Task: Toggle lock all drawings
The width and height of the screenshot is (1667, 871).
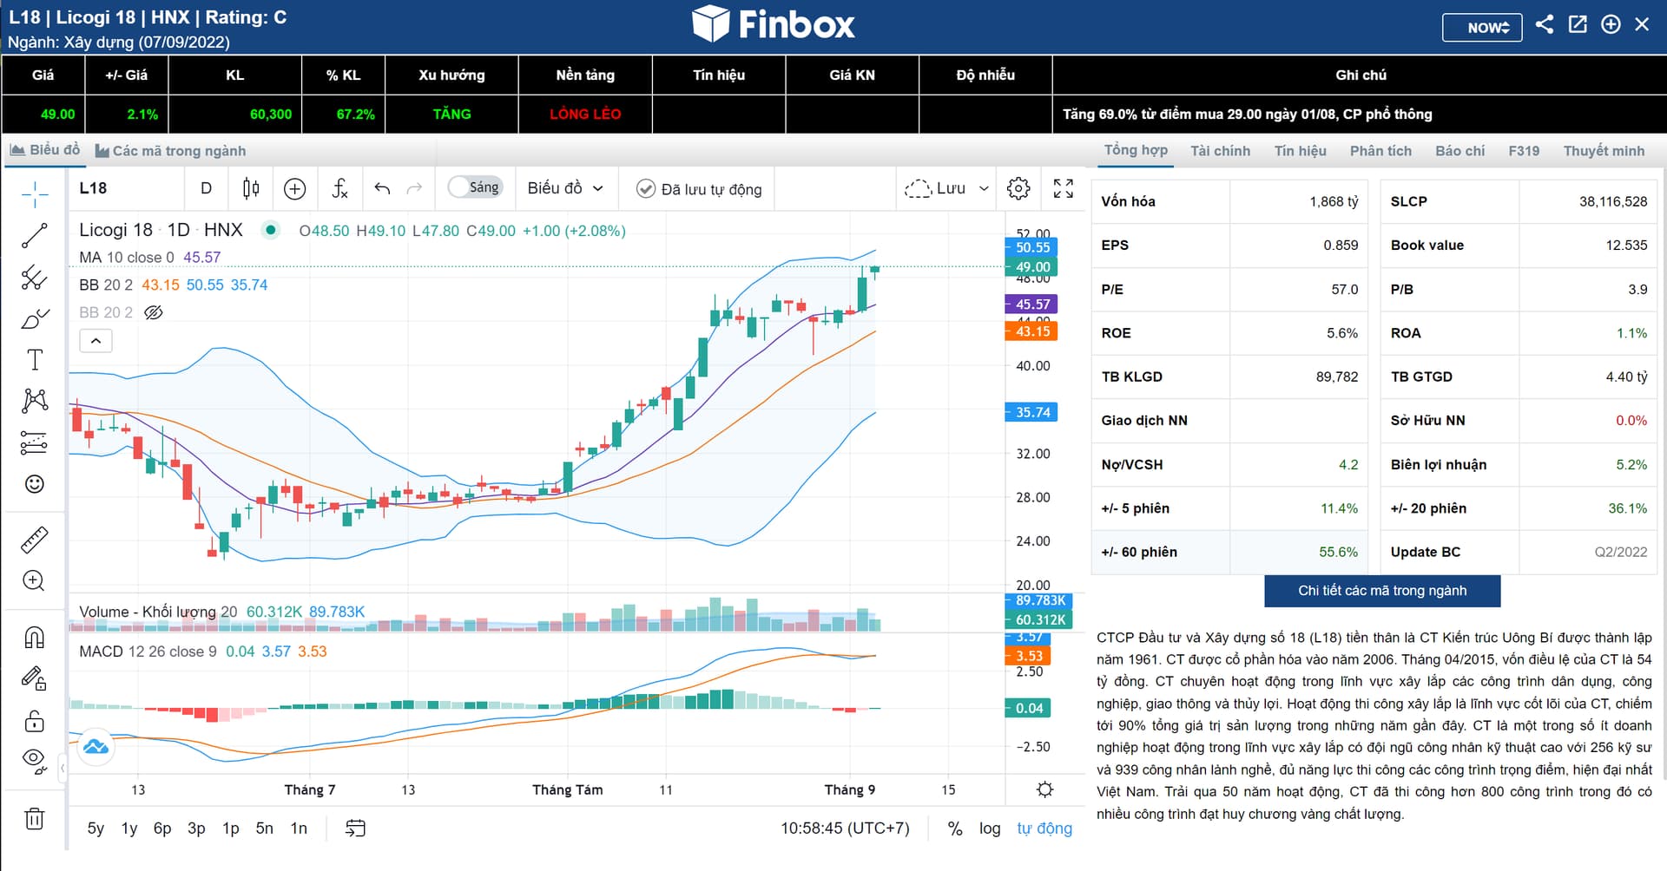Action: [x=35, y=721]
